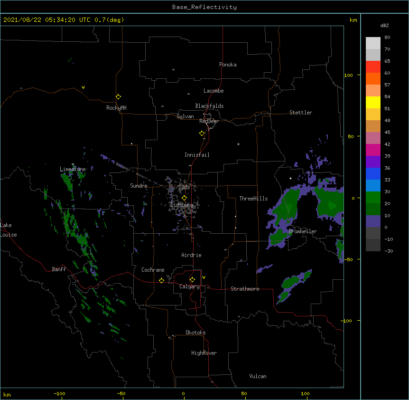Click the 80 value on dBZ legend
409x400 pixels.
[387, 38]
